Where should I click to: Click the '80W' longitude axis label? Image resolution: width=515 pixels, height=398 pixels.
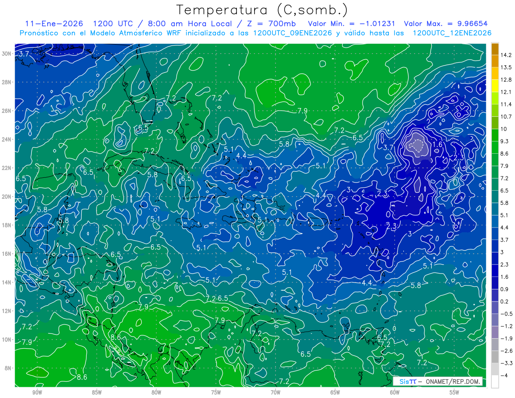pos(156,392)
